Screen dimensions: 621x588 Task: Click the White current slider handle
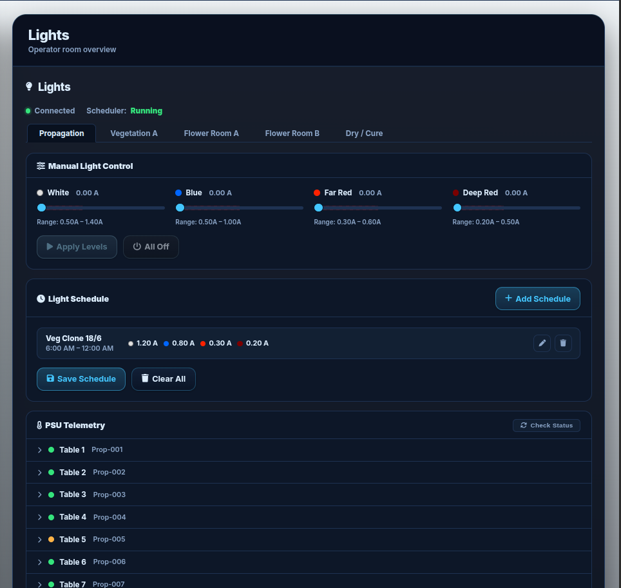click(x=42, y=208)
